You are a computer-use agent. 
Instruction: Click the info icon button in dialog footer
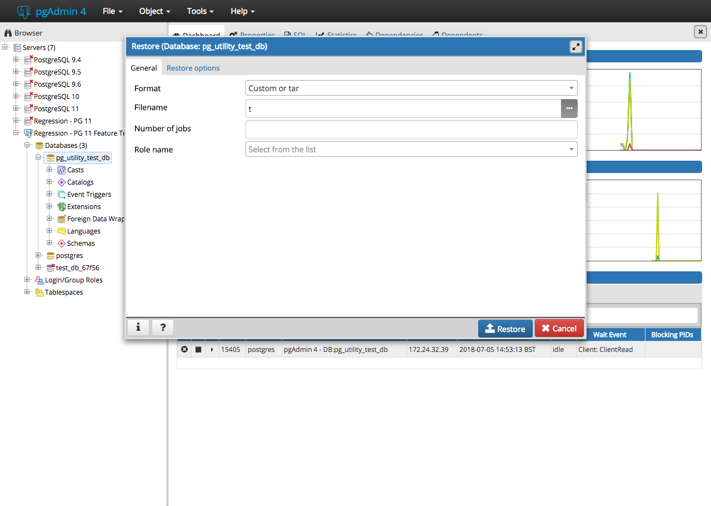tap(138, 328)
